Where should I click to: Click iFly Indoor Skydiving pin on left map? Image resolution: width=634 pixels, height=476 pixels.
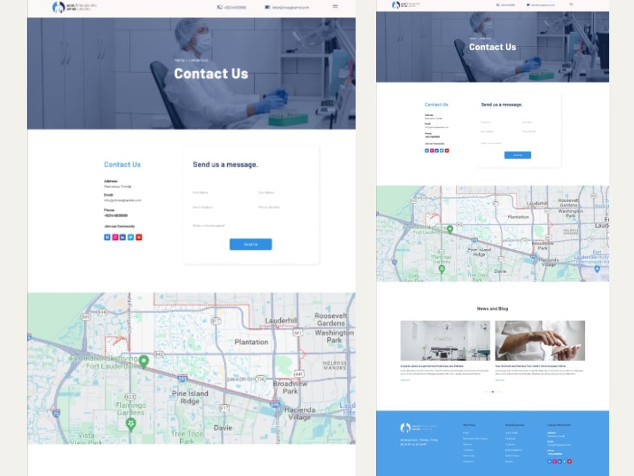click(143, 362)
